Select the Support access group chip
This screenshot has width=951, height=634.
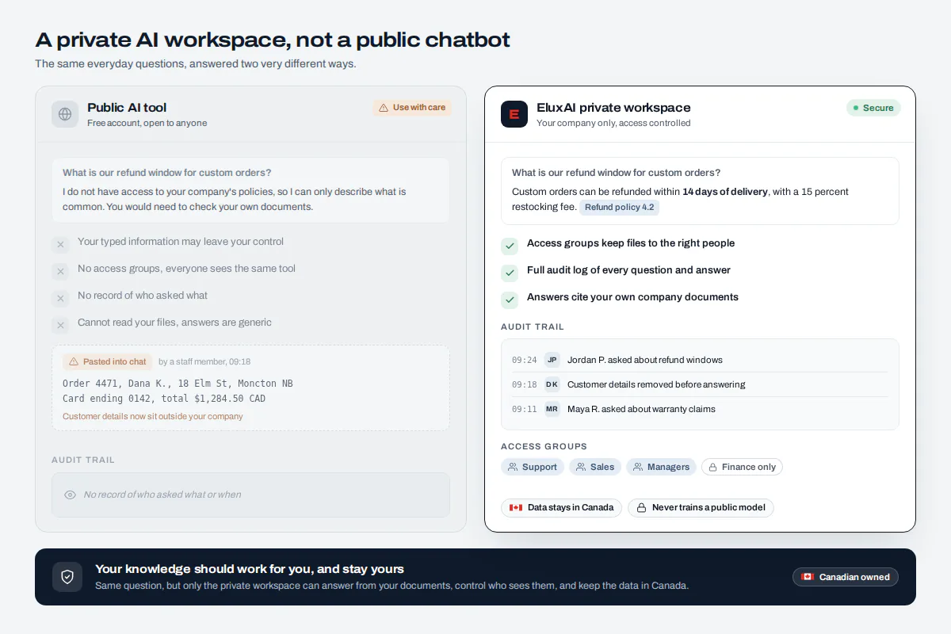(533, 467)
